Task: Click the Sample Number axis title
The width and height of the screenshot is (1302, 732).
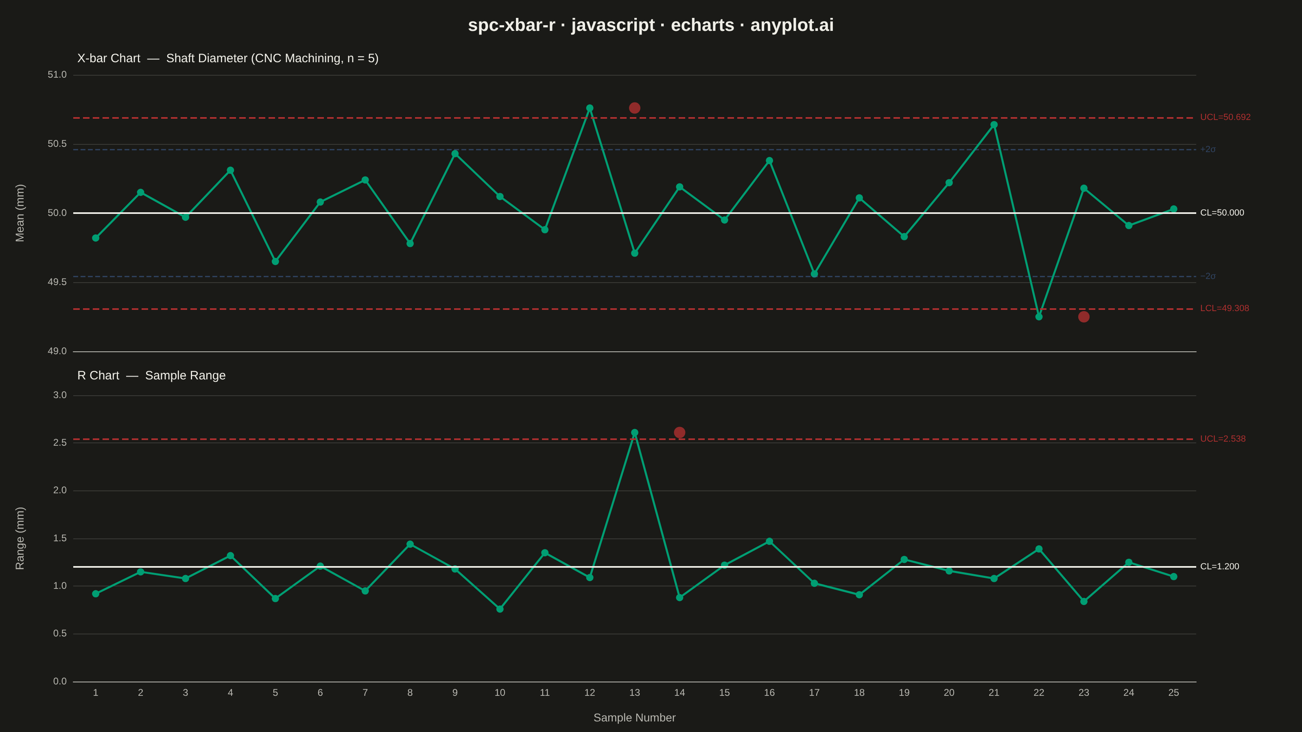Action: pos(634,718)
